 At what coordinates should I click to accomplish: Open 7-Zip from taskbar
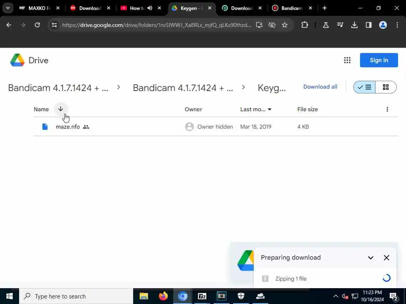(202, 296)
